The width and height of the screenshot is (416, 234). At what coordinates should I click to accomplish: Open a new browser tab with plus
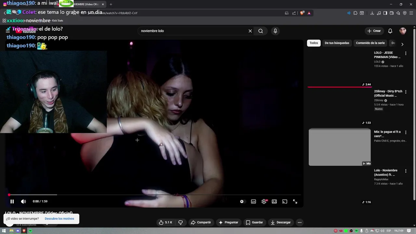(x=111, y=4)
